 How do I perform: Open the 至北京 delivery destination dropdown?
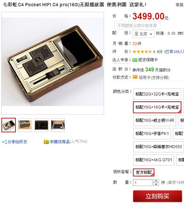[143, 34]
